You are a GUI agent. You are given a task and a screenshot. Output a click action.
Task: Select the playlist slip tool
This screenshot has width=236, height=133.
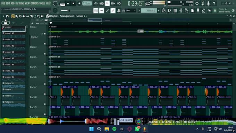click(27, 16)
